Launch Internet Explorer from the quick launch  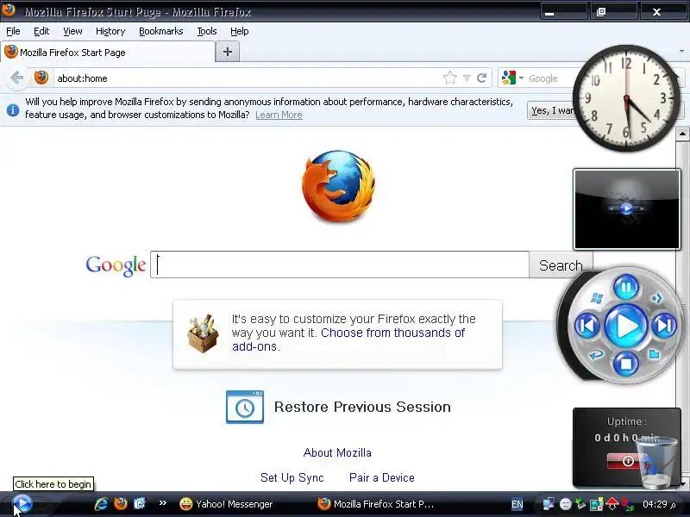coord(101,504)
